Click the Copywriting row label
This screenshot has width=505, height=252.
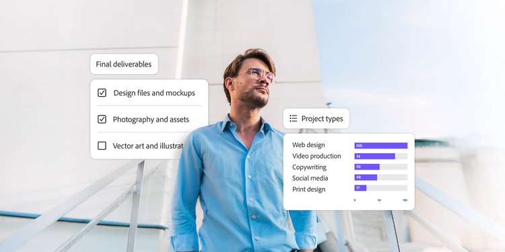(x=309, y=167)
